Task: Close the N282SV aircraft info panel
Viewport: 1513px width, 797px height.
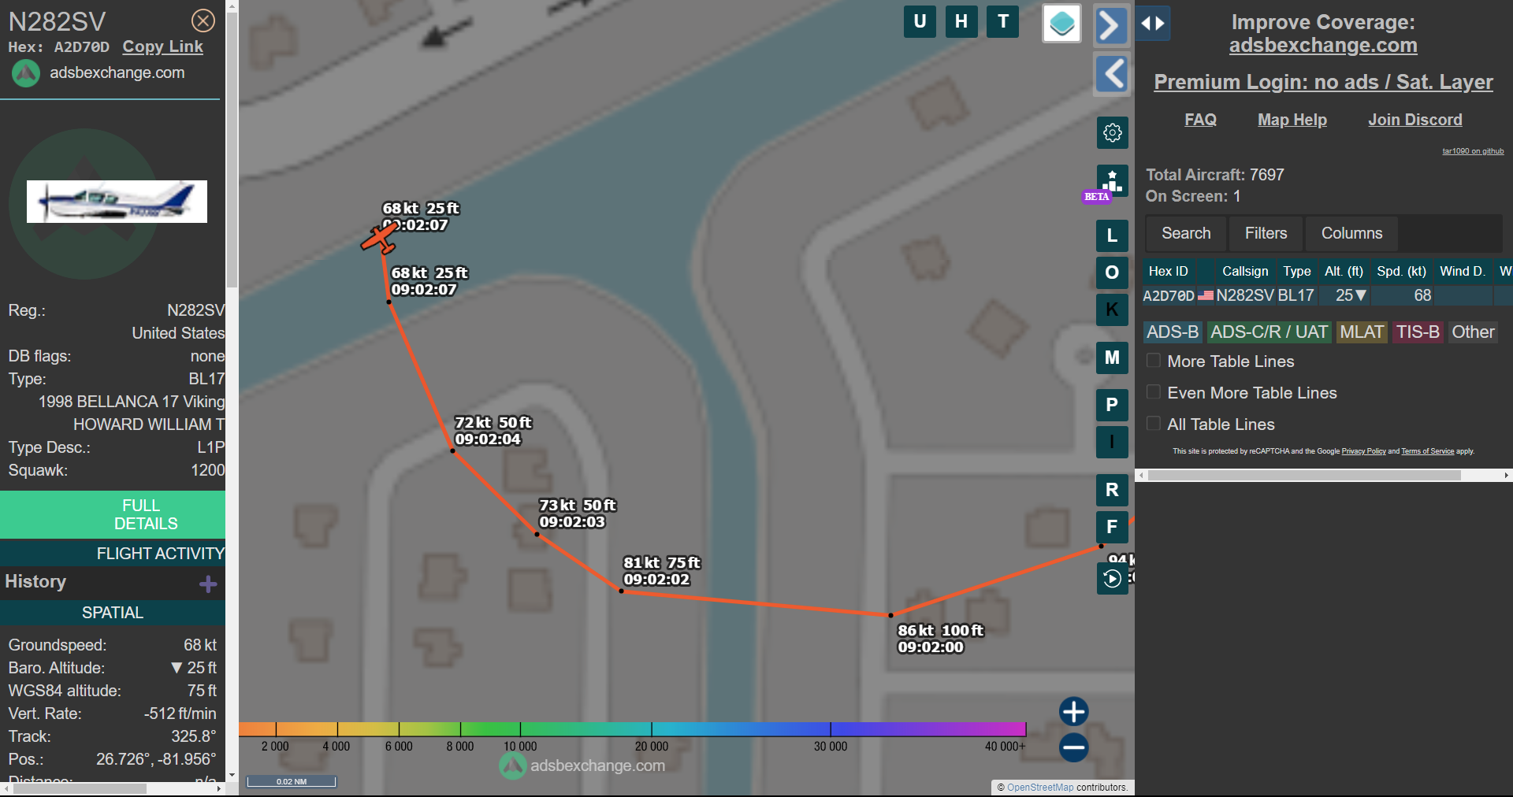Action: coord(203,20)
